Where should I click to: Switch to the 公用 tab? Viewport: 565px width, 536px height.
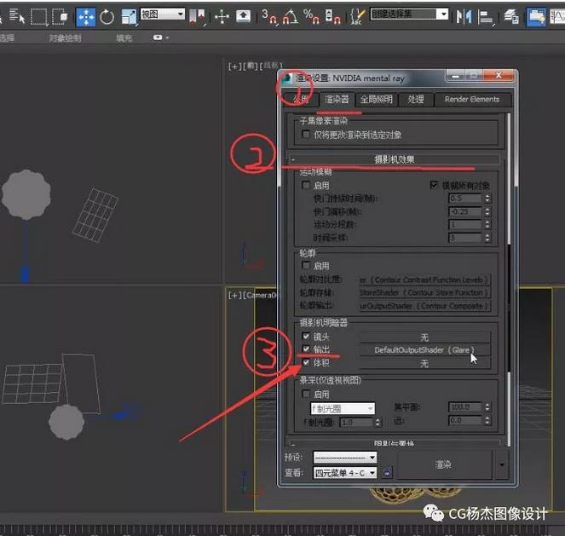(301, 100)
